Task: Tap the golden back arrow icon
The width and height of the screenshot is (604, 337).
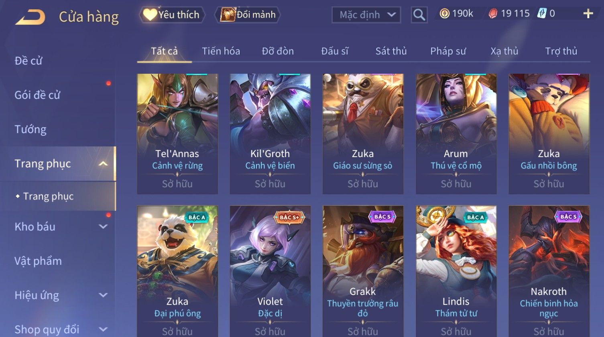Action: pos(30,17)
